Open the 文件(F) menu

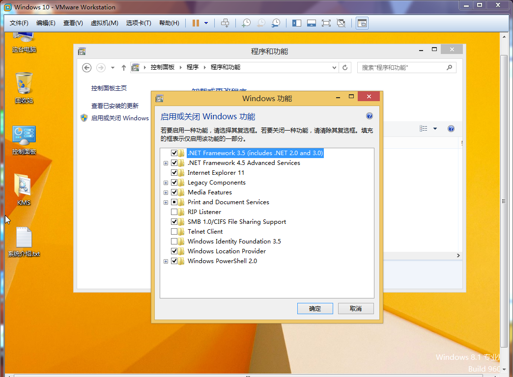coord(19,23)
